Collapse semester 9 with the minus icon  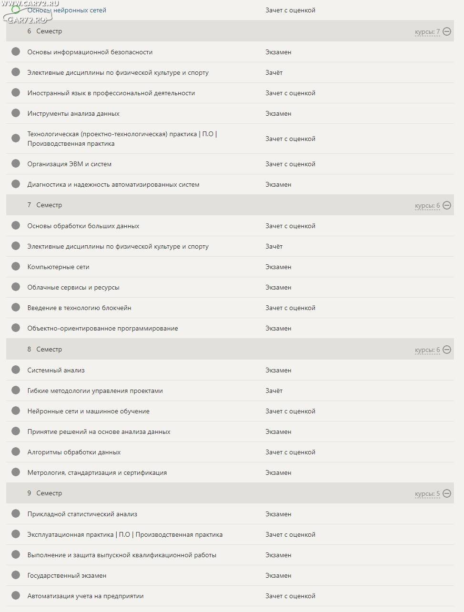[447, 493]
